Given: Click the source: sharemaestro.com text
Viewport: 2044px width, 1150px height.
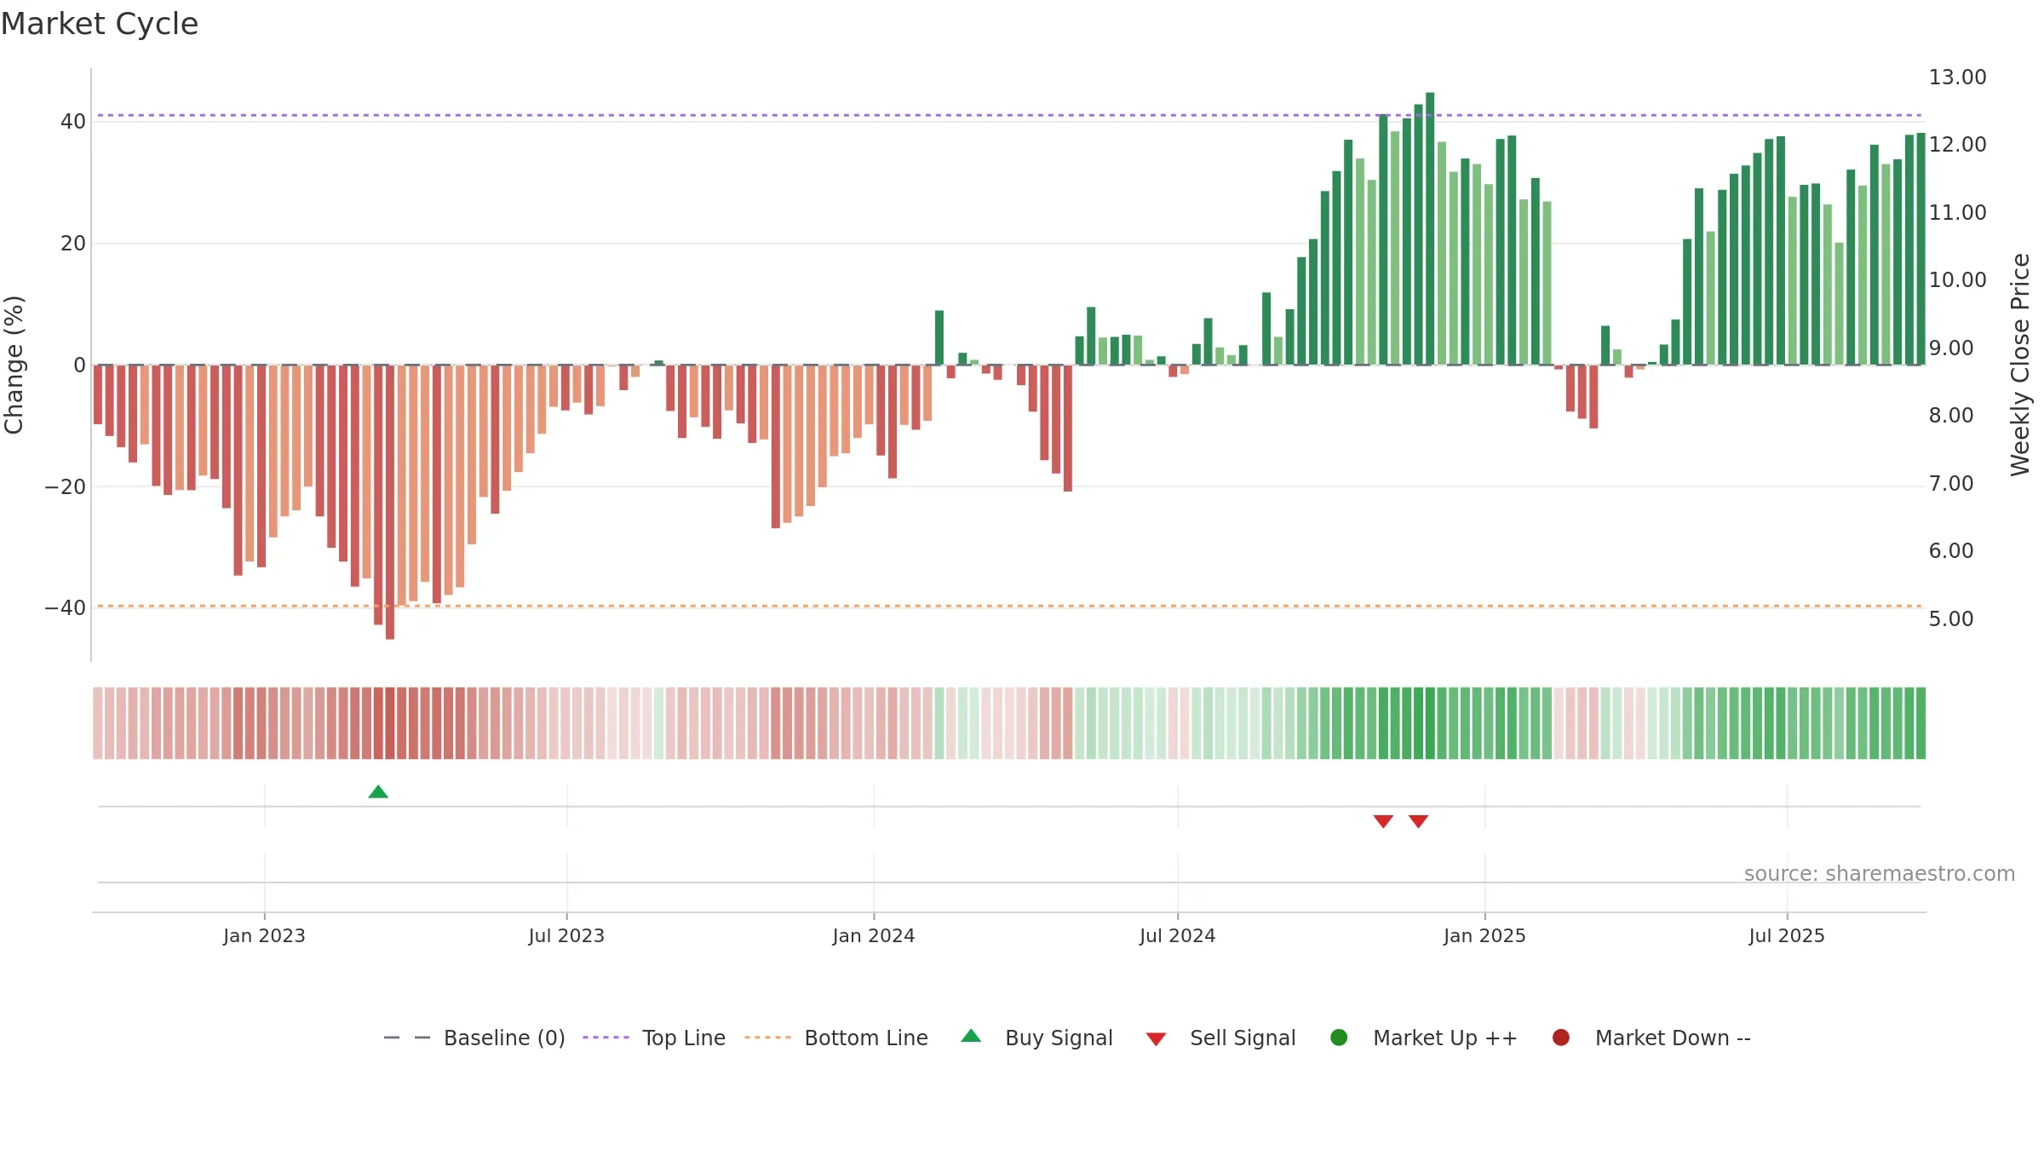Looking at the screenshot, I should [1880, 873].
